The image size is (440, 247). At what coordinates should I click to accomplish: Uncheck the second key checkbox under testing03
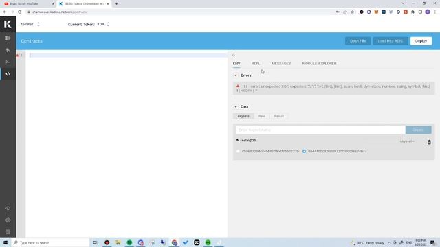click(x=305, y=151)
